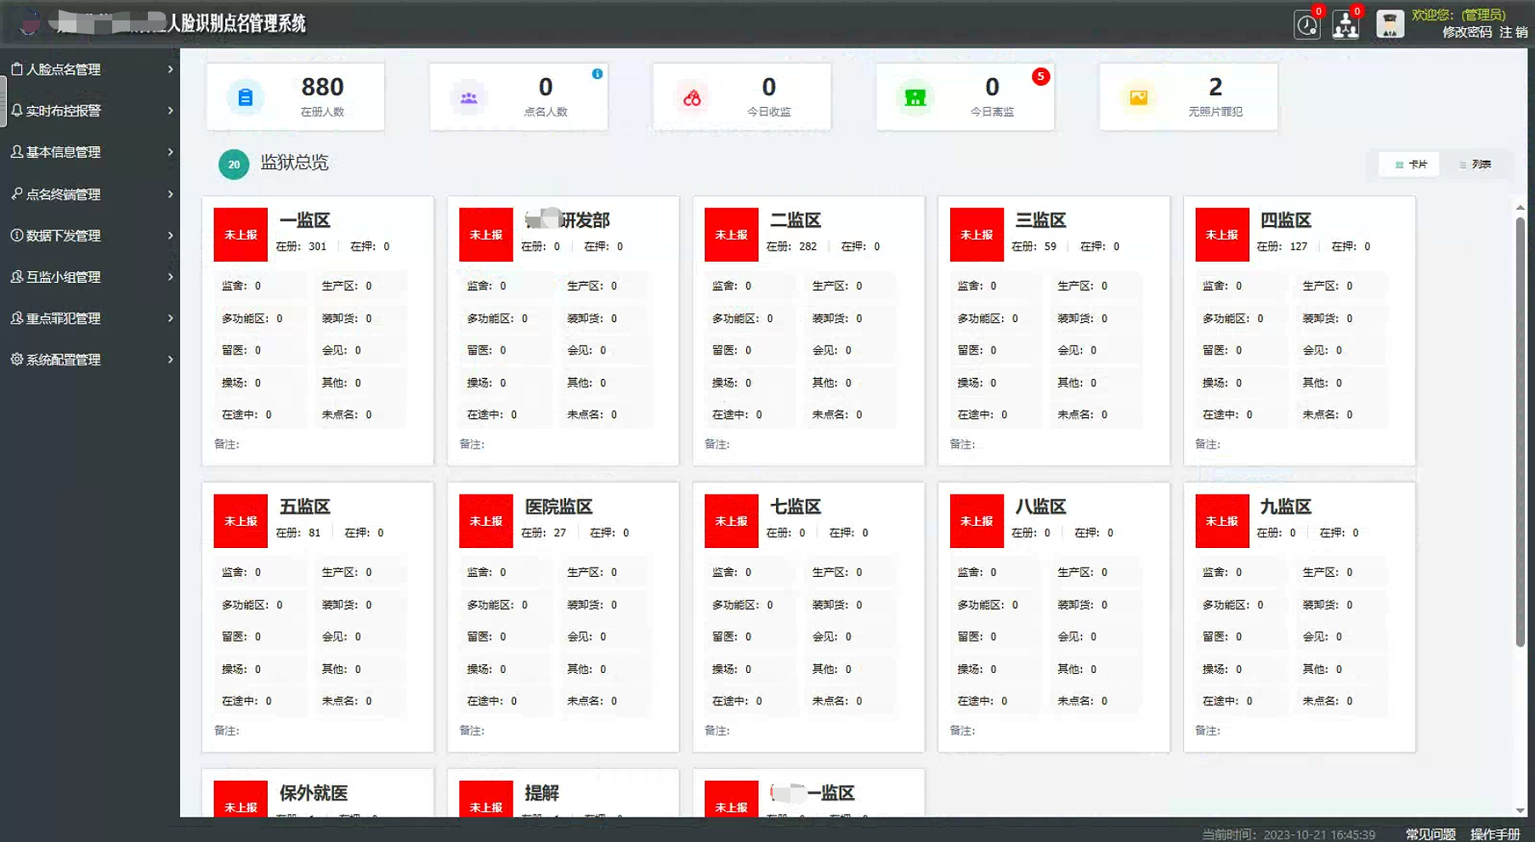Click the 未上报 status tile for 三监区
Viewport: 1535px width, 842px height.
[977, 235]
